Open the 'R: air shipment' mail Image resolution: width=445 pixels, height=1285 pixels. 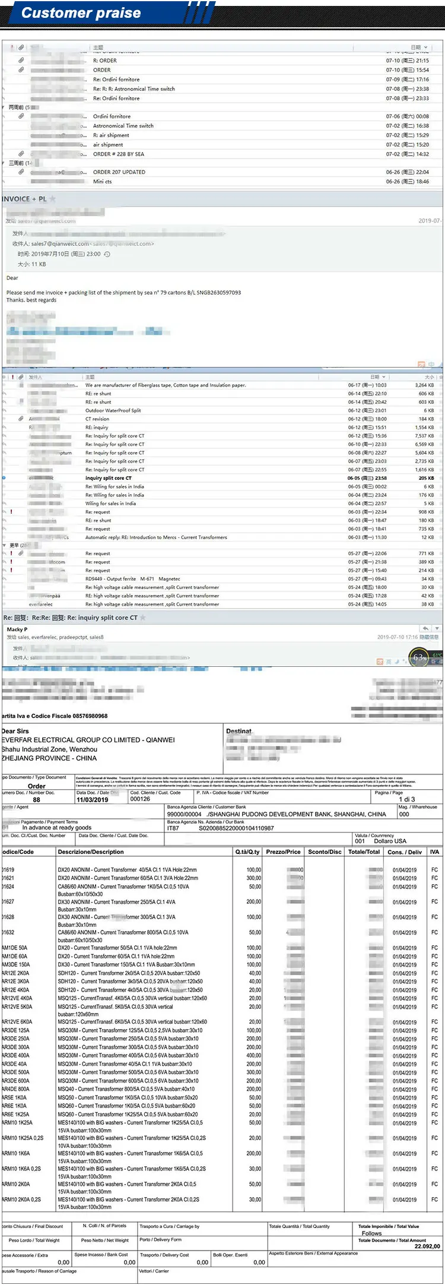[111, 135]
